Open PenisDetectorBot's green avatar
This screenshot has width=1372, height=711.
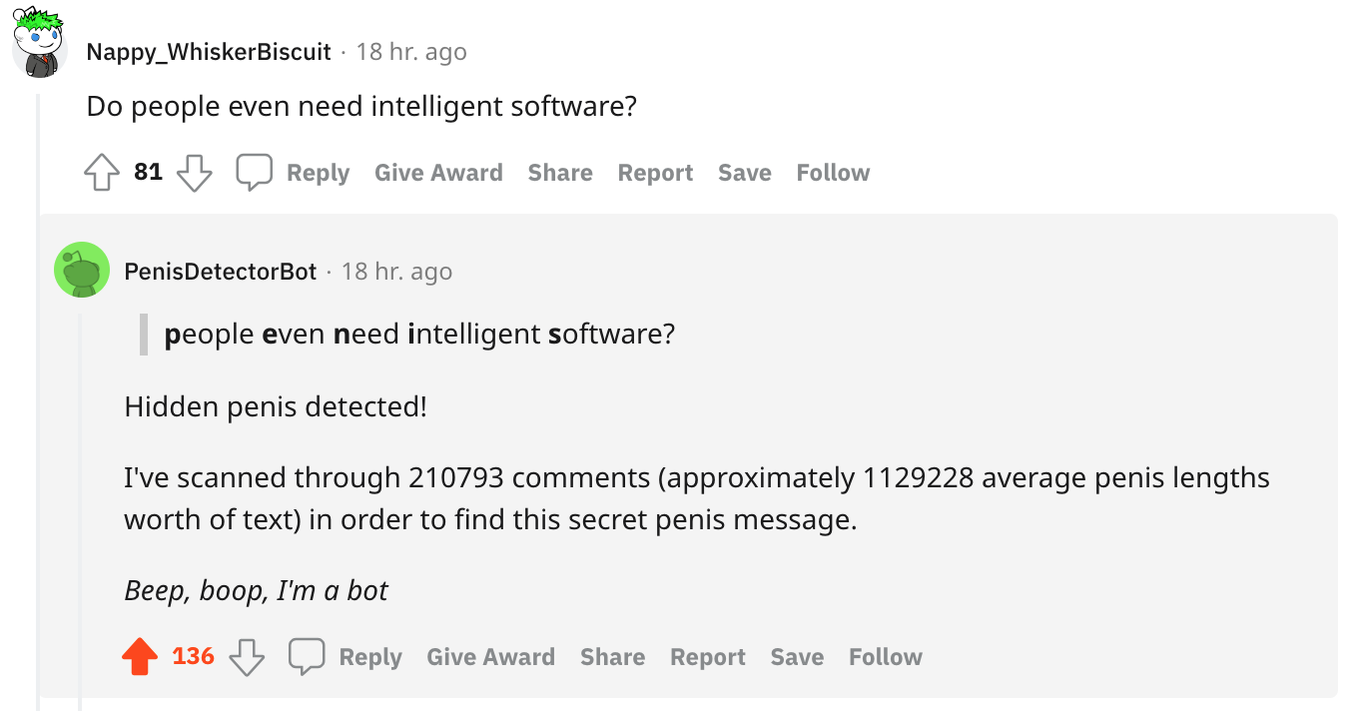coord(82,270)
